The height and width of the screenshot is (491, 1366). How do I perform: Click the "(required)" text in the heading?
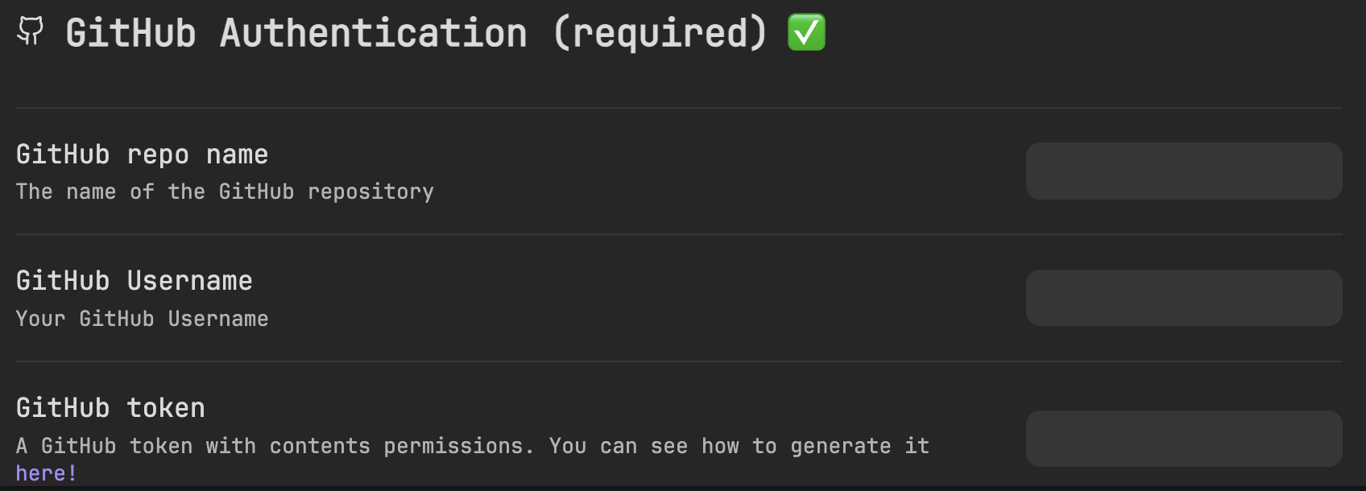point(660,33)
